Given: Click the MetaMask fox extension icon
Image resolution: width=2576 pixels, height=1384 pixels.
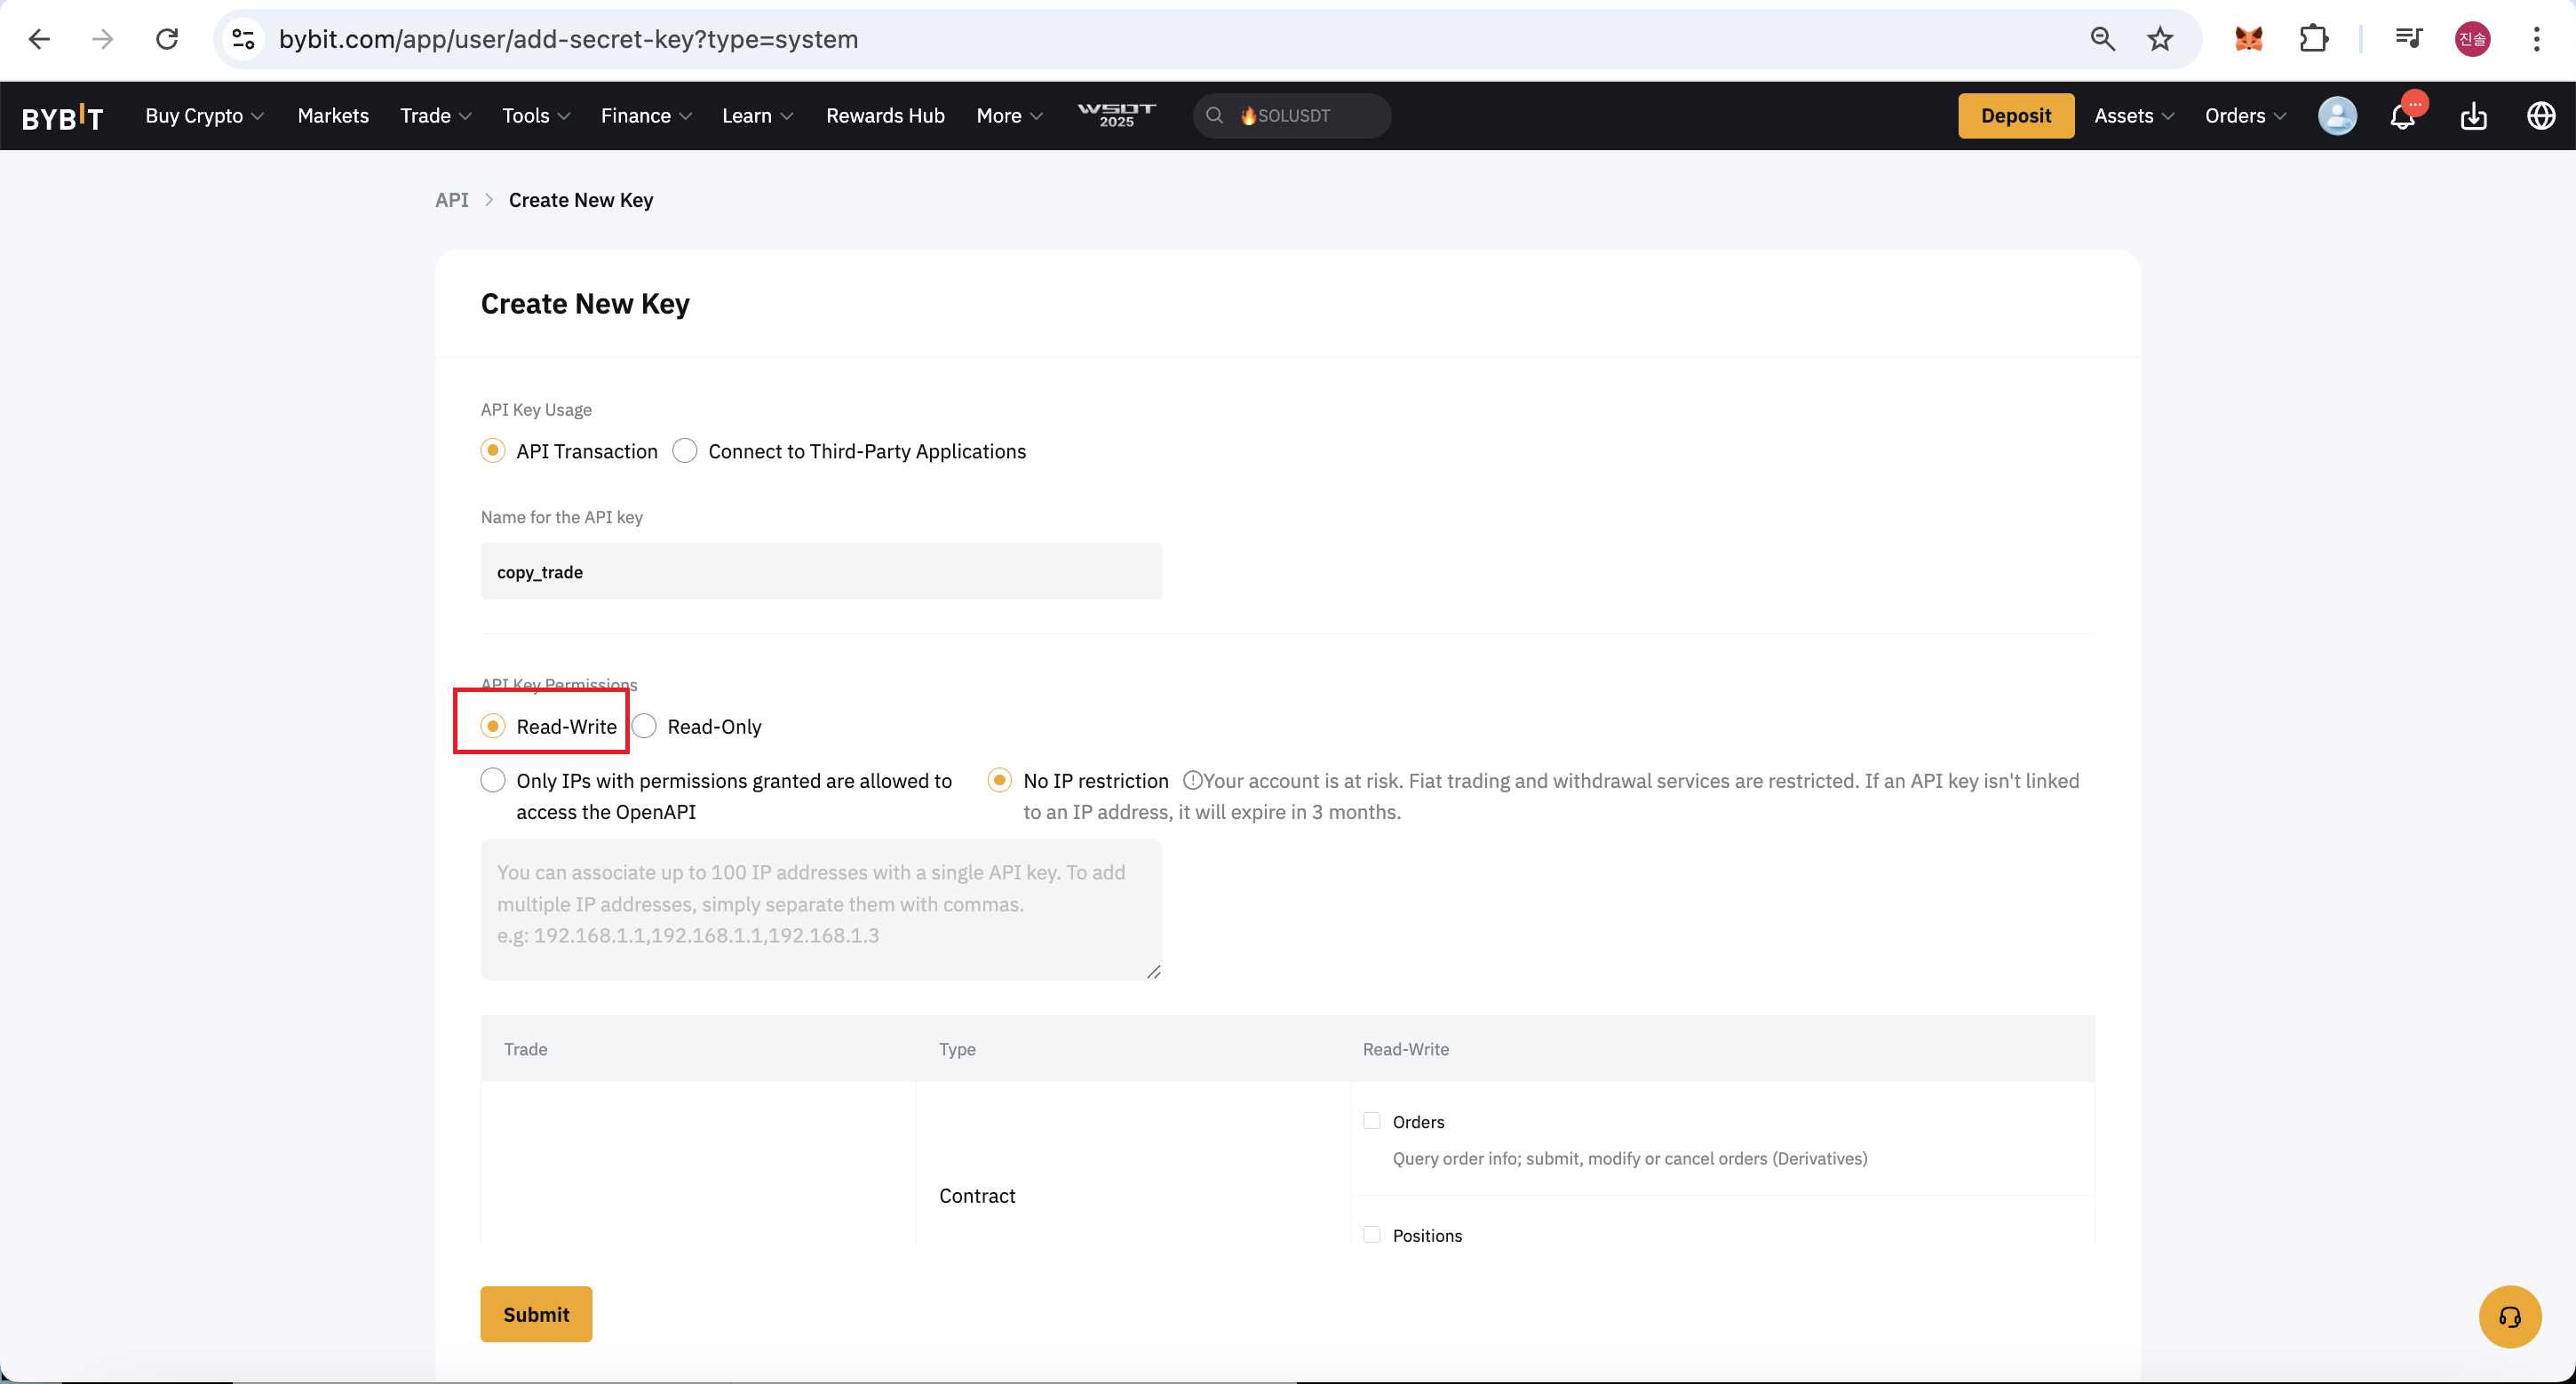Looking at the screenshot, I should tap(2248, 39).
